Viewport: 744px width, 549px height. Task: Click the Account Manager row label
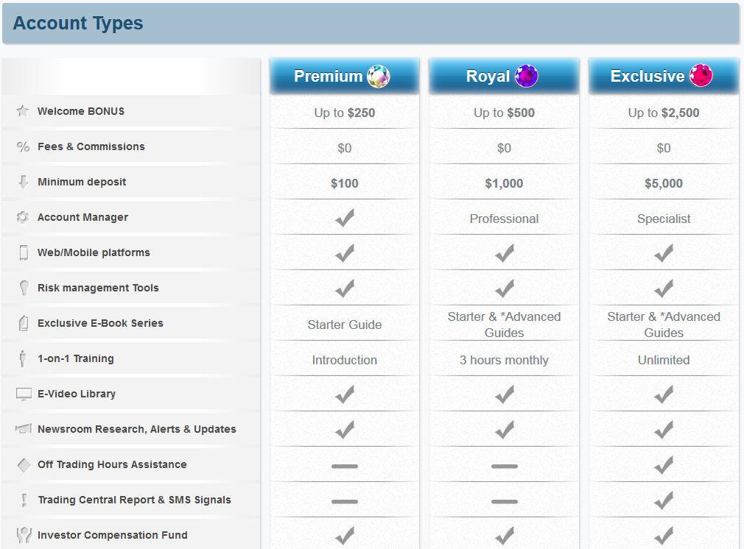83,217
